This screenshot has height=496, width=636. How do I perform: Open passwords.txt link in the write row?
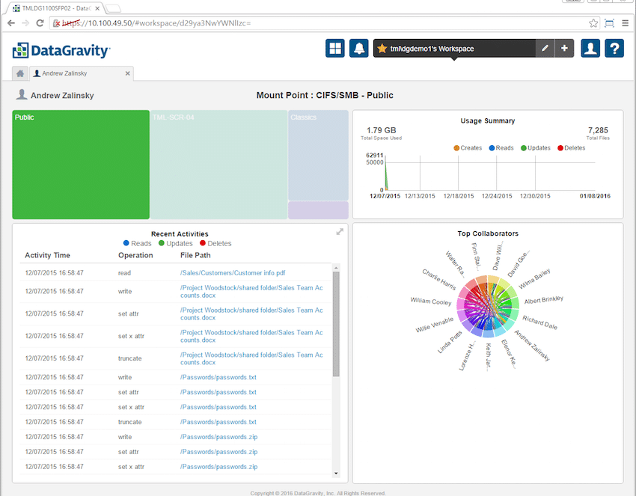[218, 377]
